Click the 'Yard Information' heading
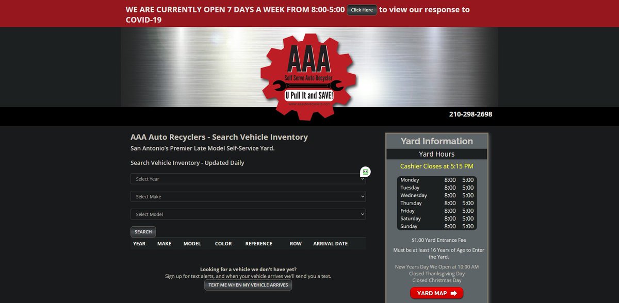Screen dimensions: 619x303 coord(436,141)
